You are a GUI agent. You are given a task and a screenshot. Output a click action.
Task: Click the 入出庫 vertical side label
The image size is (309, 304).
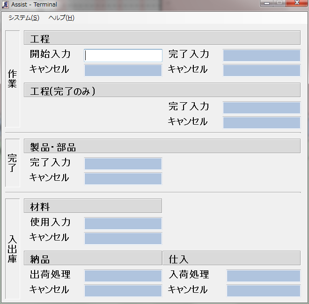(x=13, y=249)
